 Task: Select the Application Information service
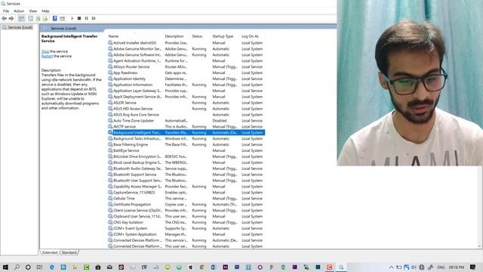(186, 85)
